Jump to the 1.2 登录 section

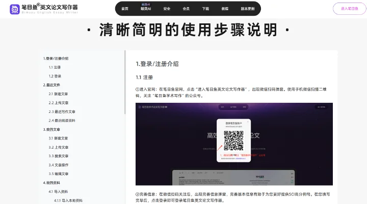point(55,76)
